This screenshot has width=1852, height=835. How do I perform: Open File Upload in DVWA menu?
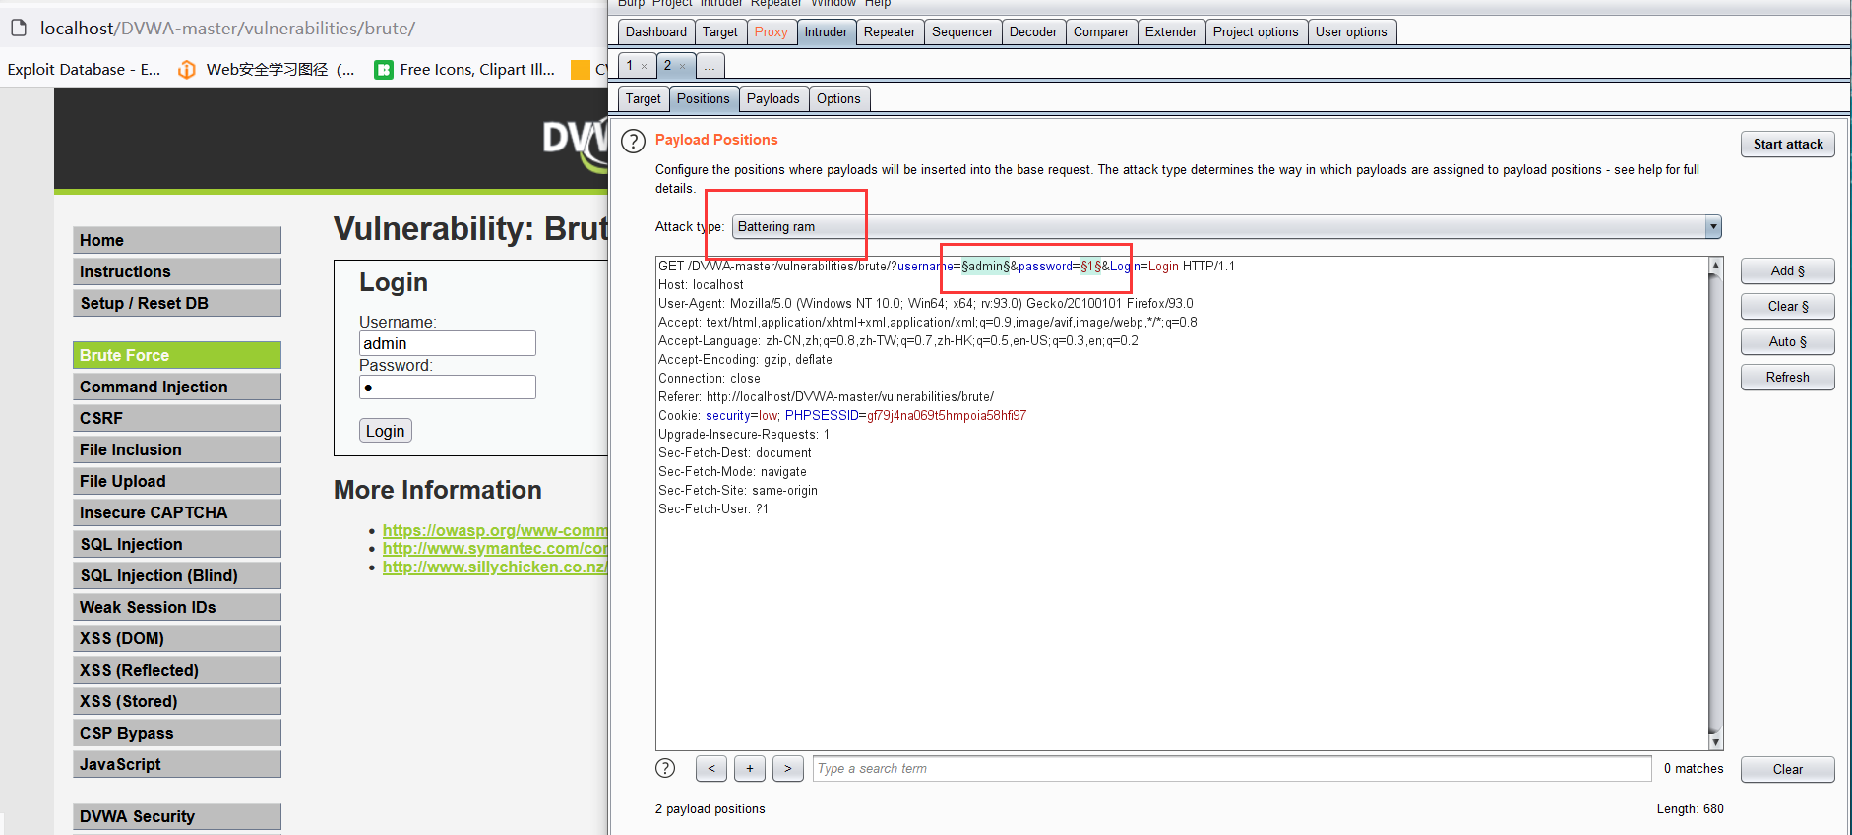click(177, 481)
